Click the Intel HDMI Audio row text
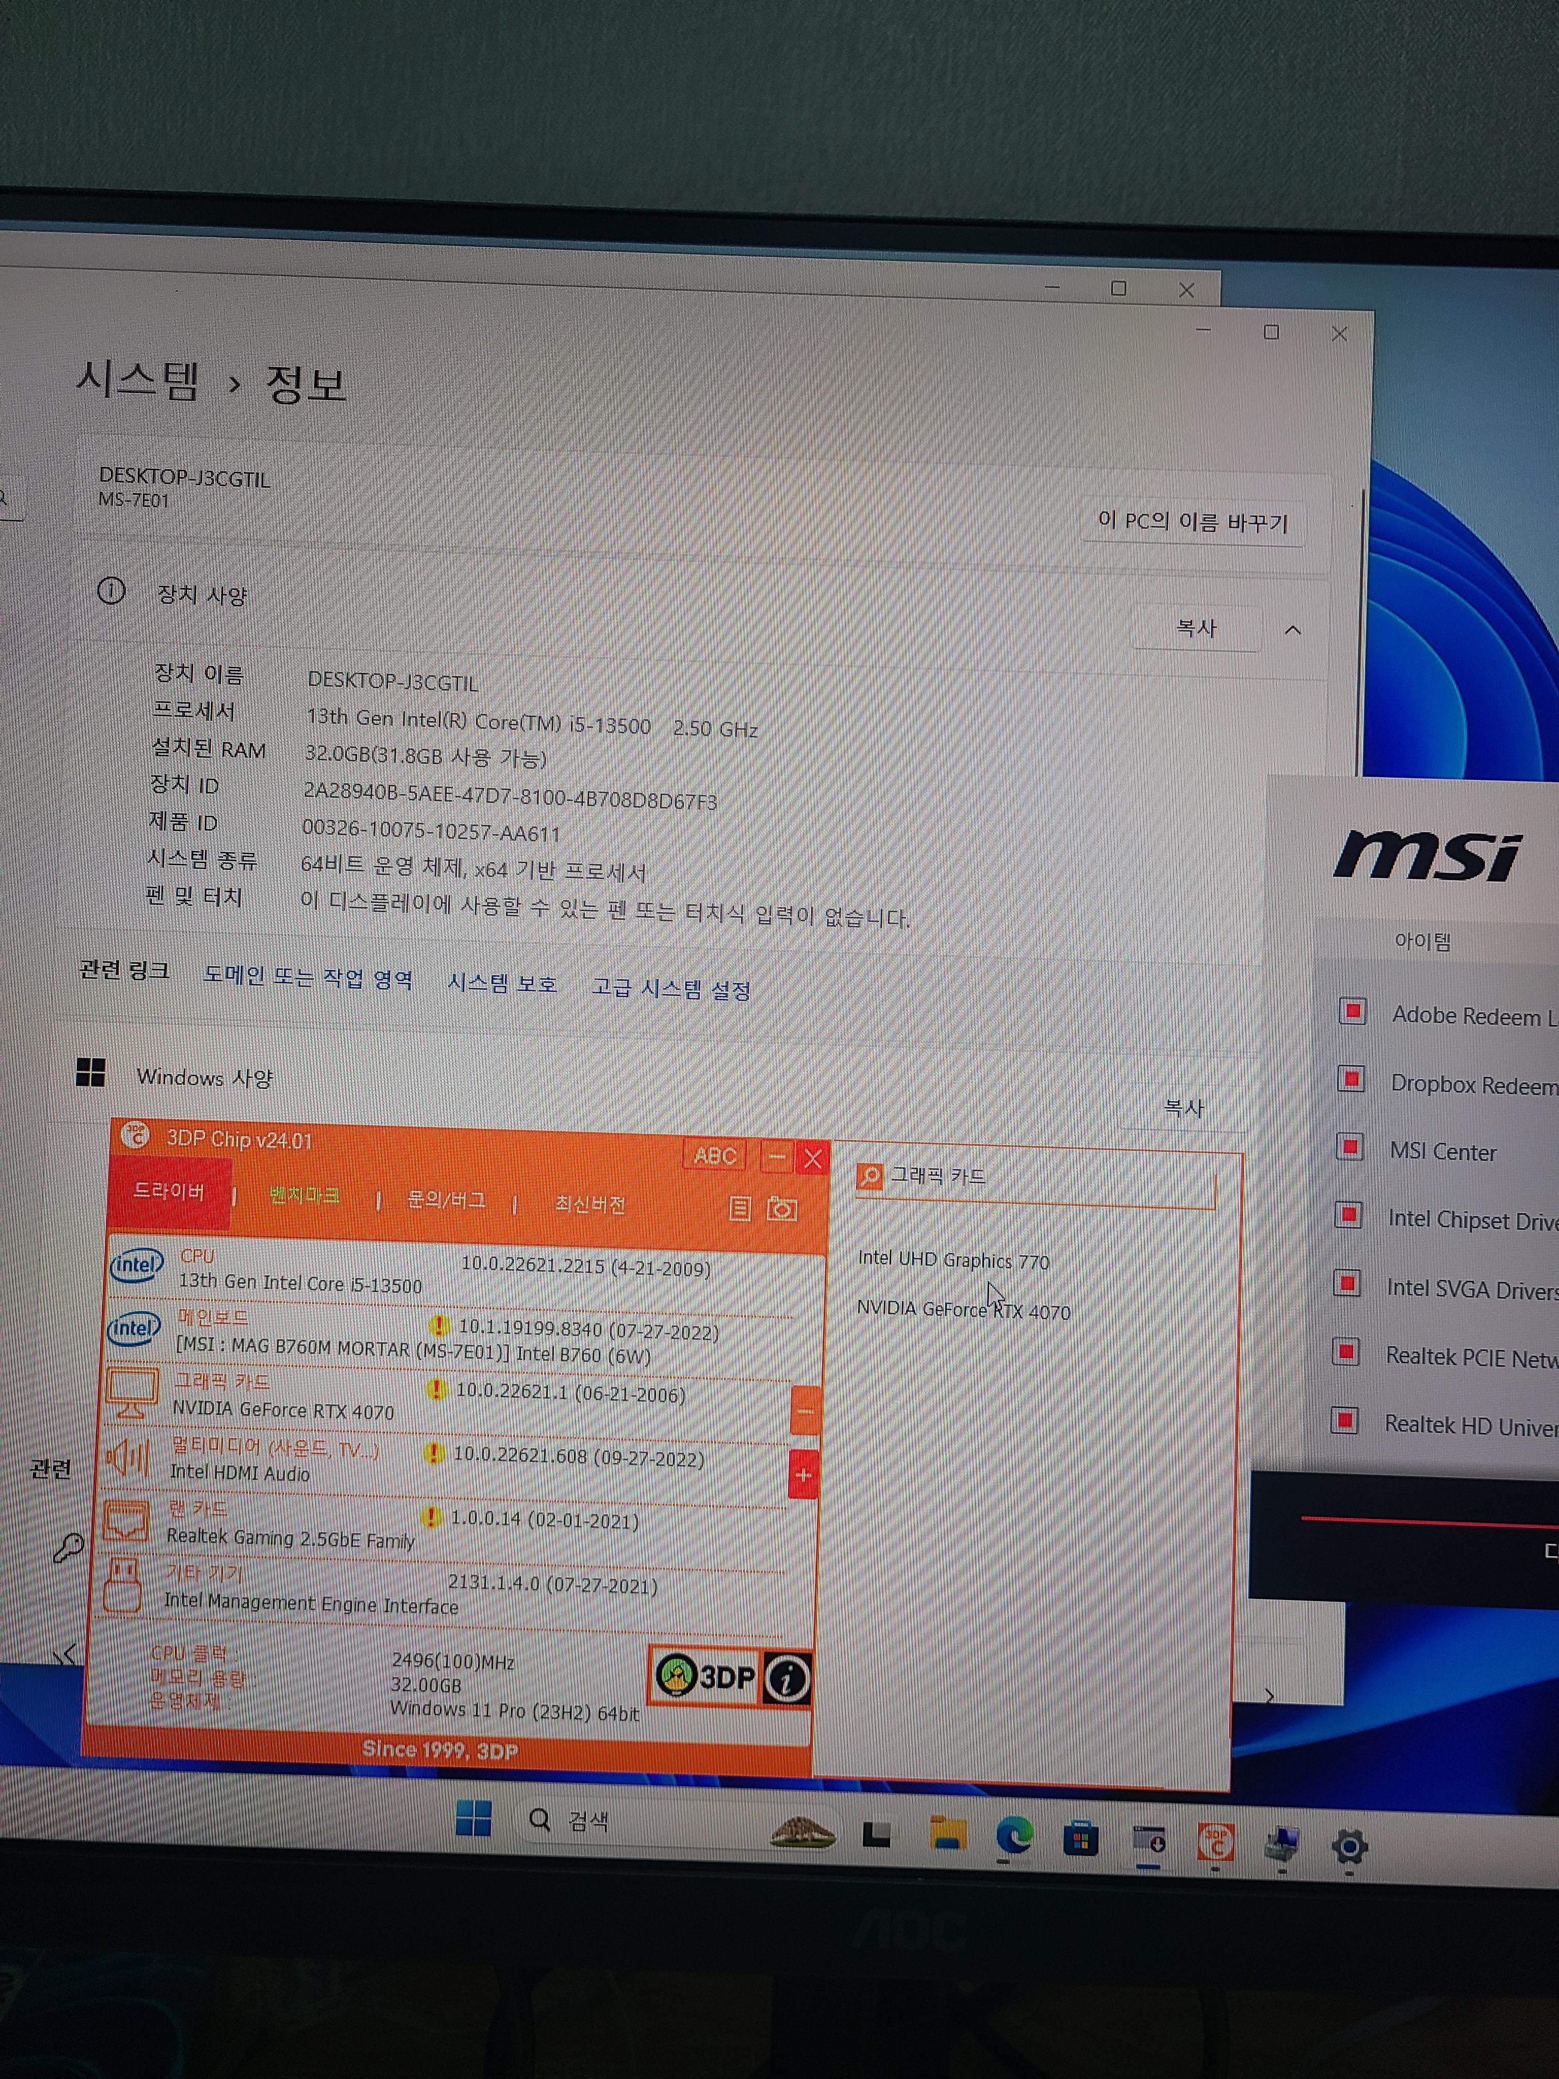 click(x=239, y=1473)
